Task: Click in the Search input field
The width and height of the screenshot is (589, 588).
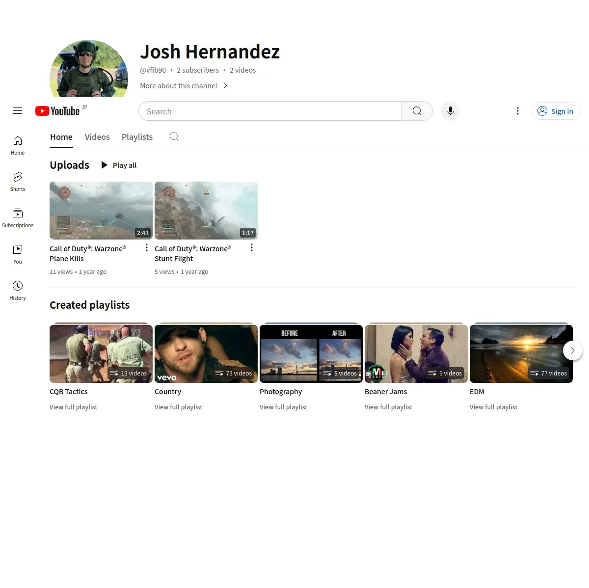Action: coord(270,111)
